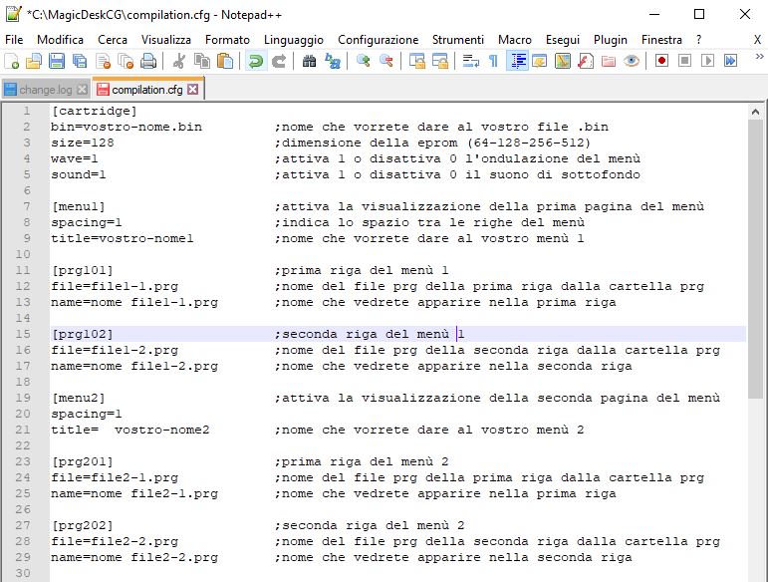Open the Cerca menu

[x=113, y=40]
